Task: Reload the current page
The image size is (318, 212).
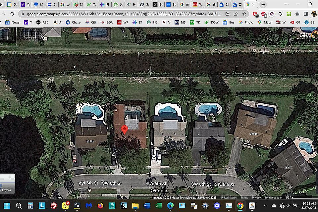Action: coord(12,14)
